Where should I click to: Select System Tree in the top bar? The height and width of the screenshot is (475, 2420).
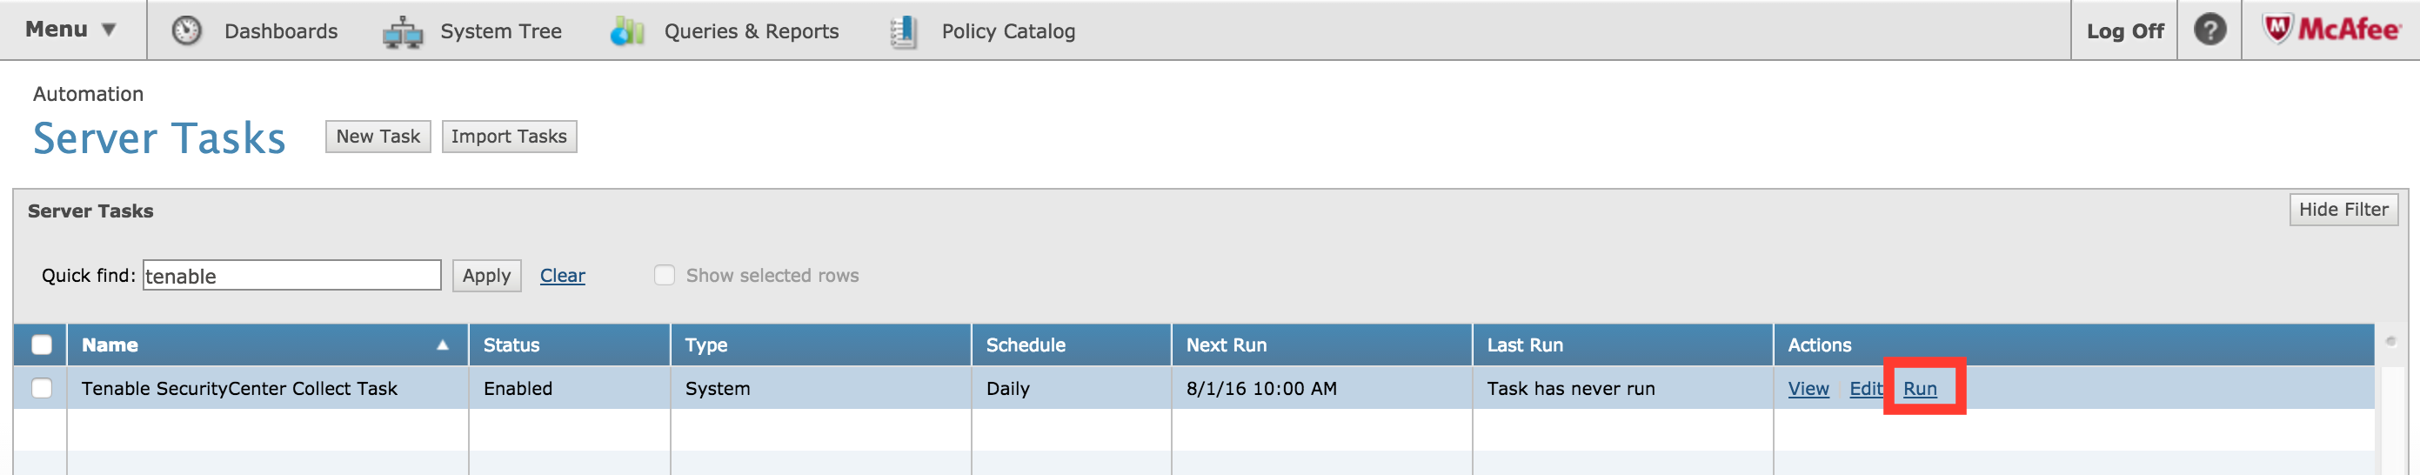501,31
